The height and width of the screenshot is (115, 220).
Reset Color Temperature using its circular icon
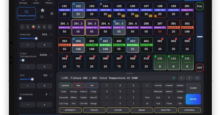coord(51,55)
